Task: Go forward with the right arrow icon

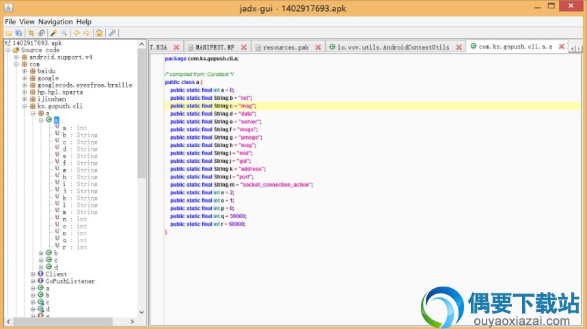Action: [87, 33]
